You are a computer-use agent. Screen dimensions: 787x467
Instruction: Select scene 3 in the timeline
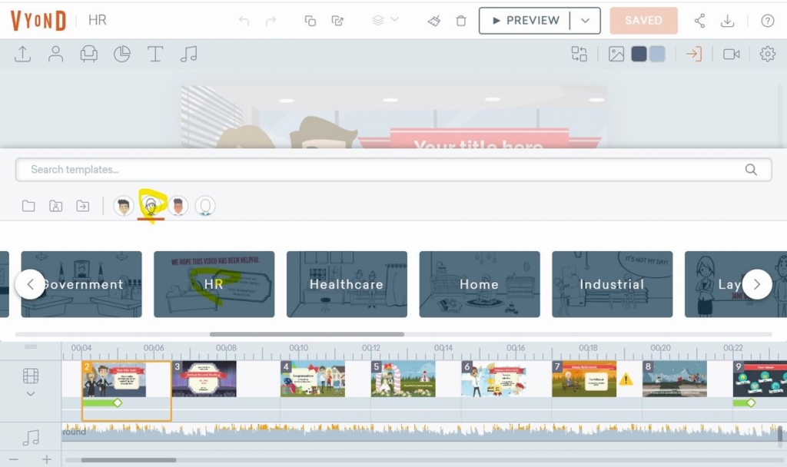pos(204,379)
